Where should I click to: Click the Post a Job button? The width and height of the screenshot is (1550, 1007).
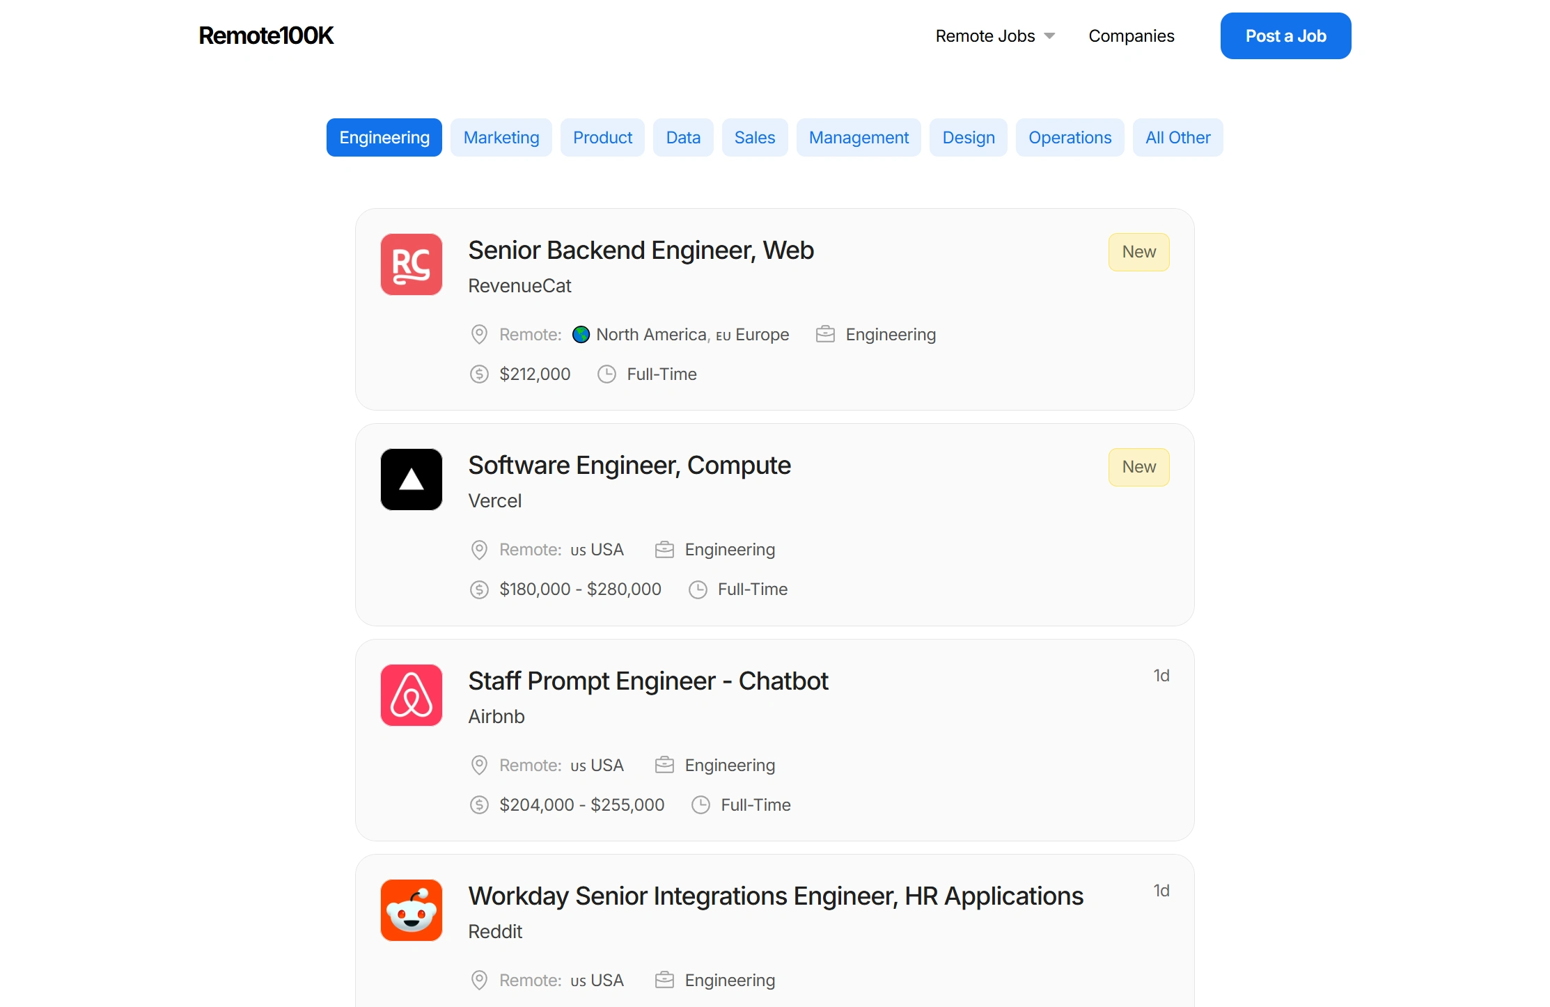[x=1285, y=36]
